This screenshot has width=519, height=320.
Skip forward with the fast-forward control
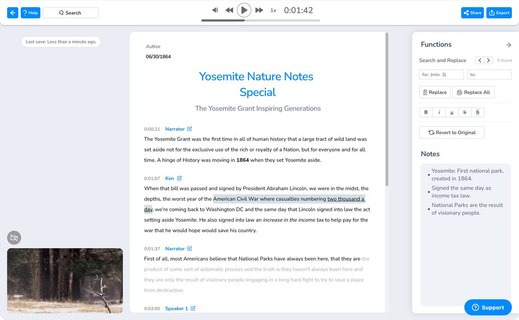click(x=259, y=10)
